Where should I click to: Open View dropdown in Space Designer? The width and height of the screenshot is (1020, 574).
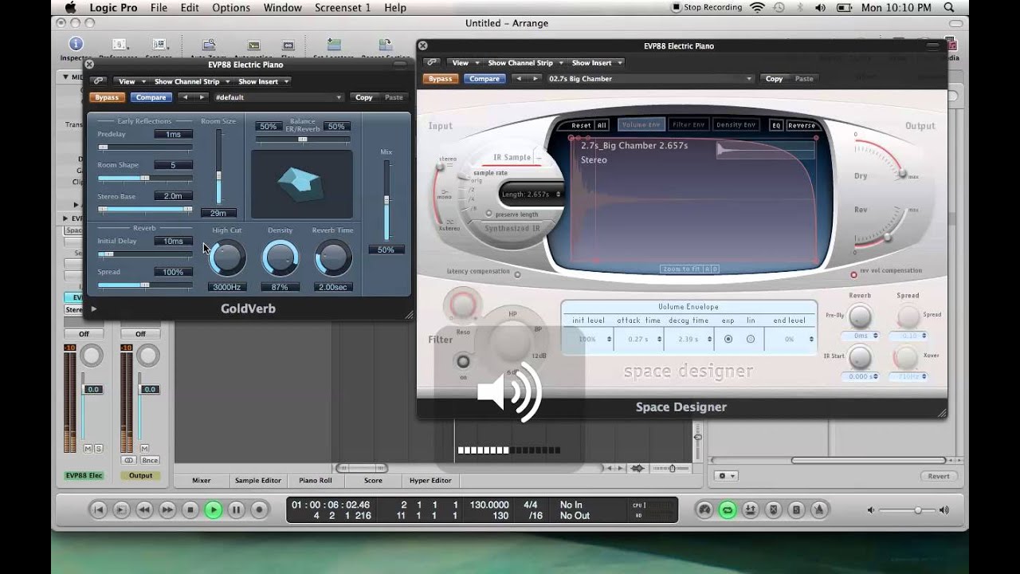(x=465, y=62)
